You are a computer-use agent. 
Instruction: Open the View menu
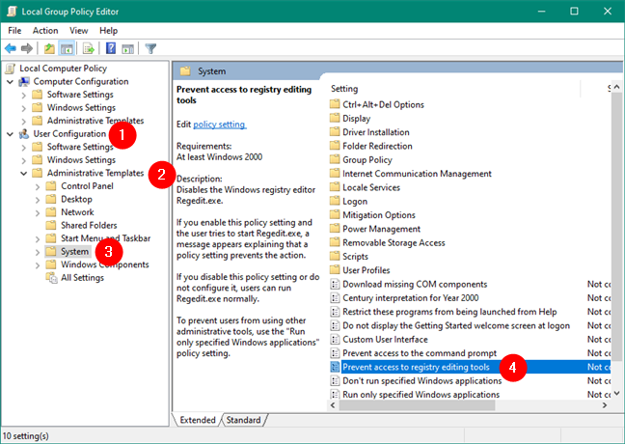pos(79,30)
